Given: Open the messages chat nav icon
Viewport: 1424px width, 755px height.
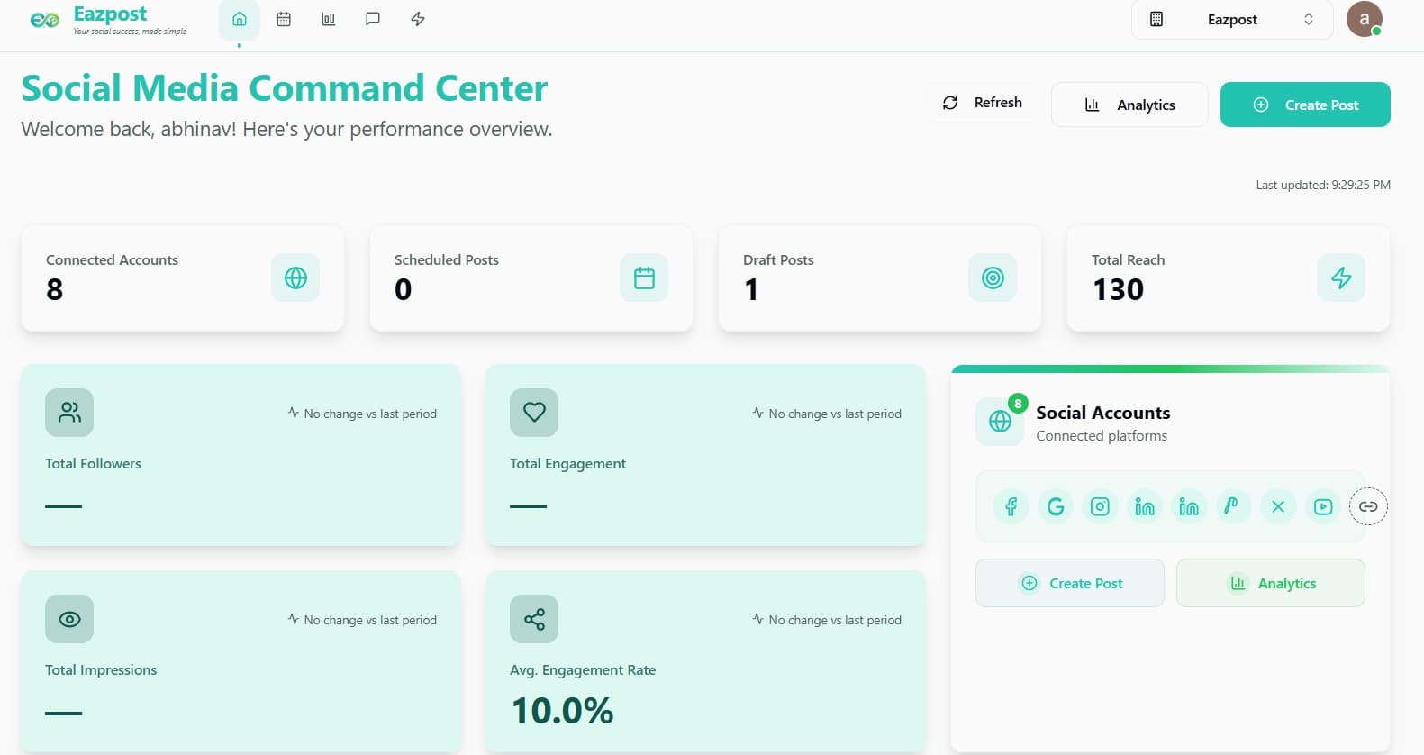Looking at the screenshot, I should pyautogui.click(x=373, y=19).
